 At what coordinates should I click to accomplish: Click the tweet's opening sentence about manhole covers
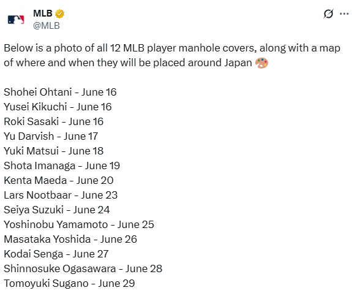(x=172, y=55)
